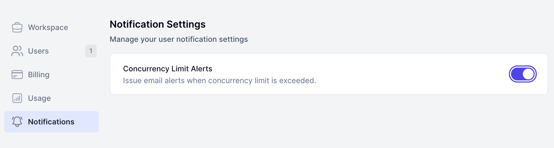
Task: Click the "Issue email alerts" description text
Action: click(219, 81)
